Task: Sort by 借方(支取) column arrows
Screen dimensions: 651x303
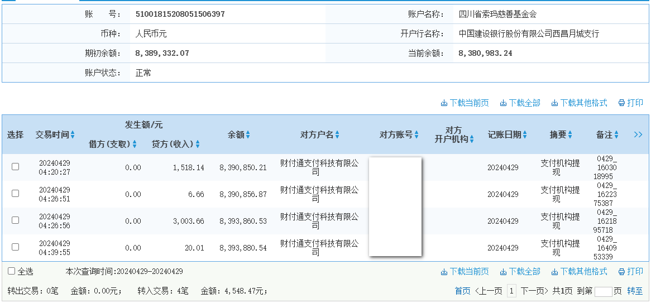Action: click(x=135, y=144)
